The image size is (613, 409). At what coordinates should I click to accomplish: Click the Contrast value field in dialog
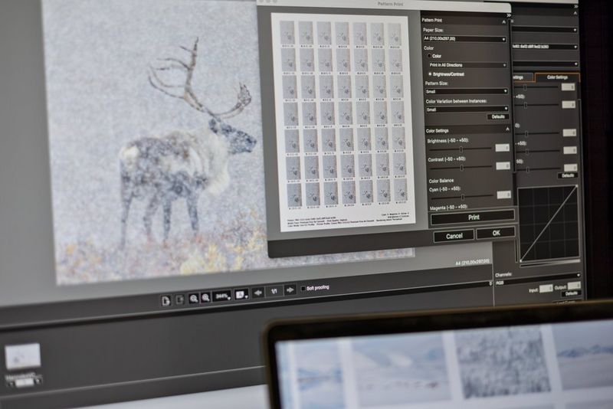[503, 165]
